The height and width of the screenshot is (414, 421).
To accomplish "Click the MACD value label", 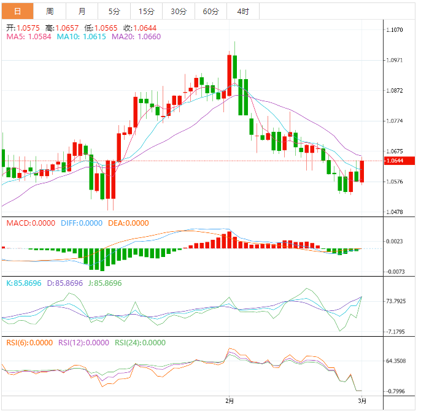I will coord(31,223).
